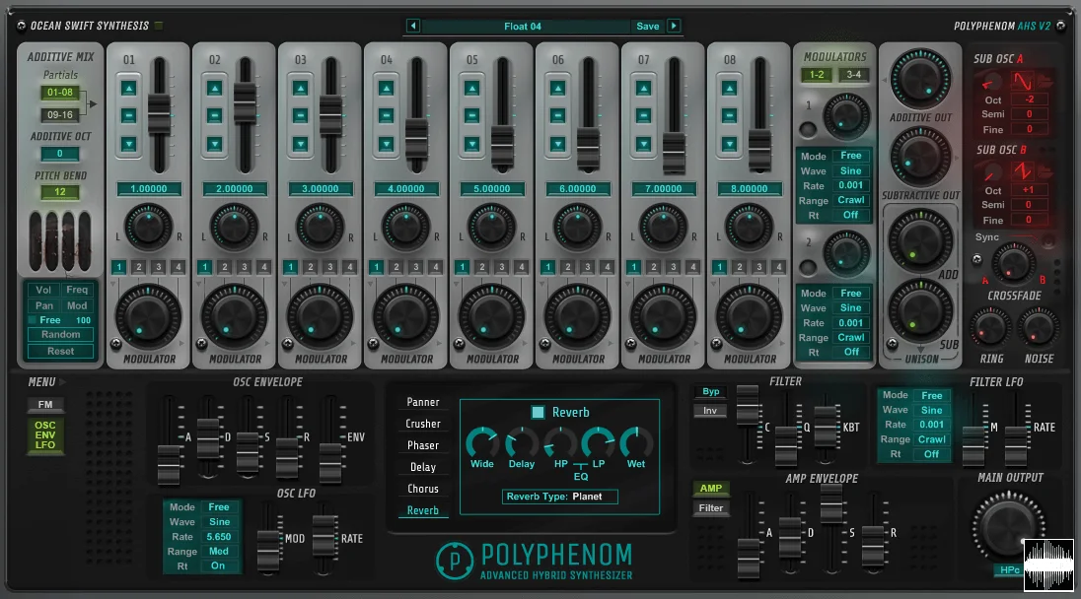
Task: Click partial 03 up arrow button
Action: pyautogui.click(x=300, y=88)
